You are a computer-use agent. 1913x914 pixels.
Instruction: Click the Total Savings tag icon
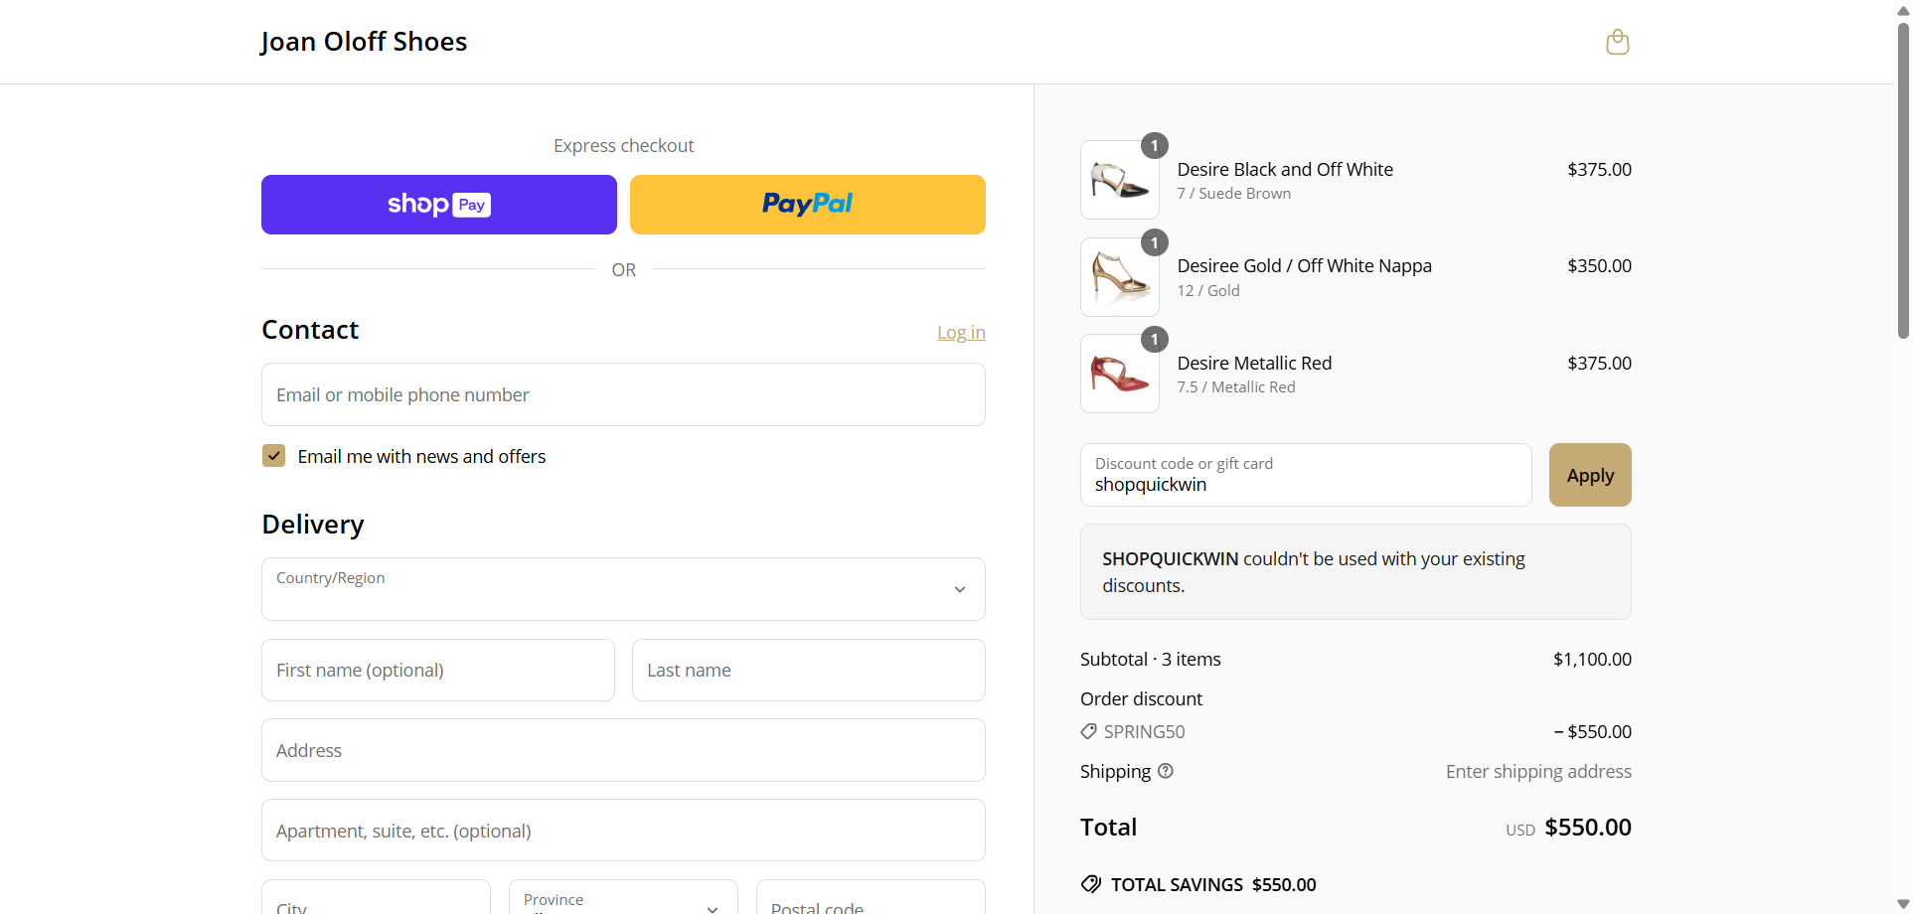click(x=1091, y=884)
